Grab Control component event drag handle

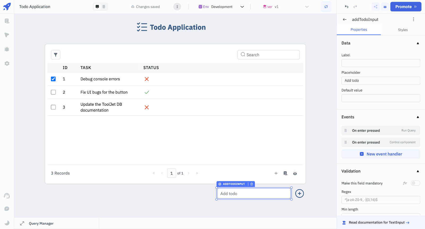tap(346, 142)
